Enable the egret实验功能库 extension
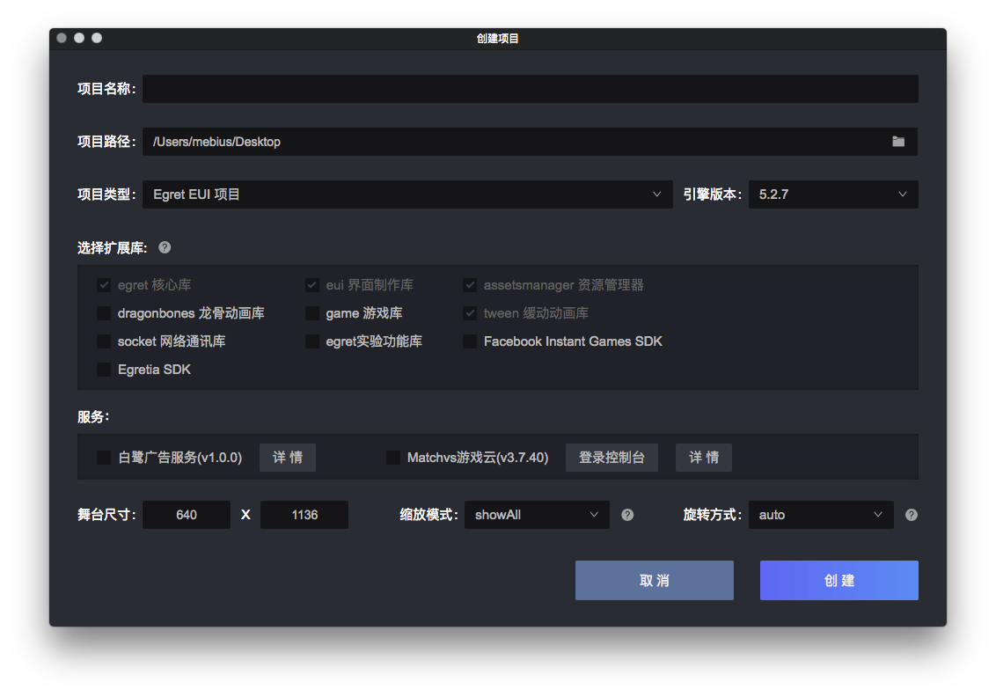The height and width of the screenshot is (697, 996). tap(312, 341)
